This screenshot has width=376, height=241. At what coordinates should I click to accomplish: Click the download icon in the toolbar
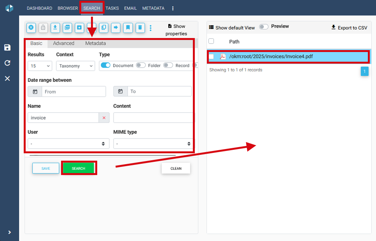pyautogui.click(x=55, y=28)
